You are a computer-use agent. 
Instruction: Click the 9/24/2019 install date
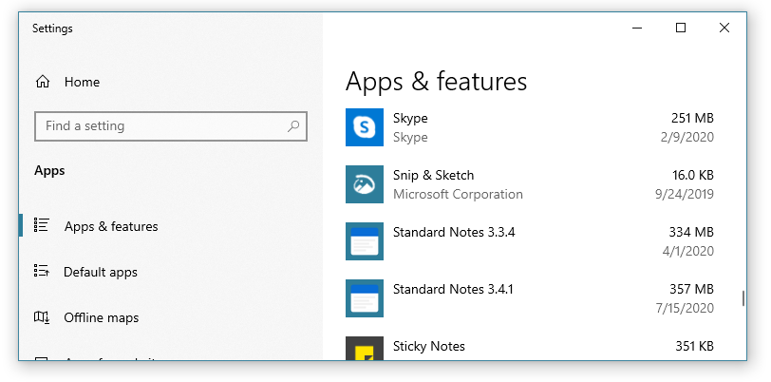(685, 194)
